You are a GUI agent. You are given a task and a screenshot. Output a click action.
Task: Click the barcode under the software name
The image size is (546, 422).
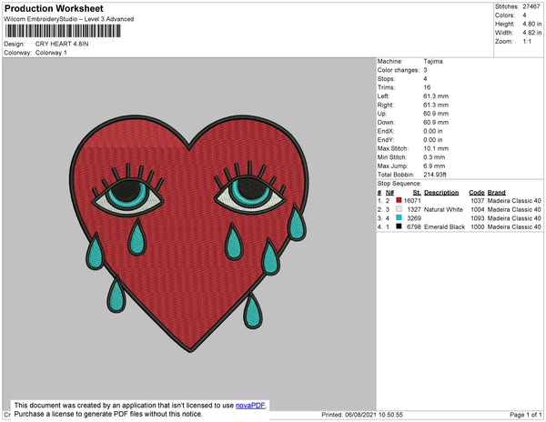point(63,31)
